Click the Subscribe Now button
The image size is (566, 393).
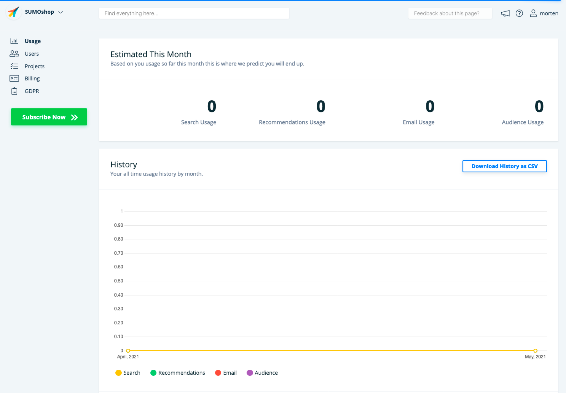pyautogui.click(x=49, y=117)
